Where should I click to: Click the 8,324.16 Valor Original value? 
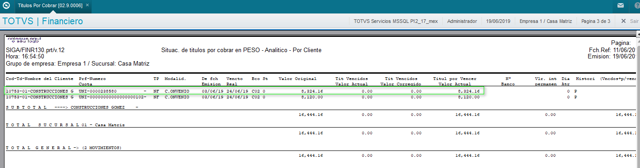pyautogui.click(x=312, y=91)
